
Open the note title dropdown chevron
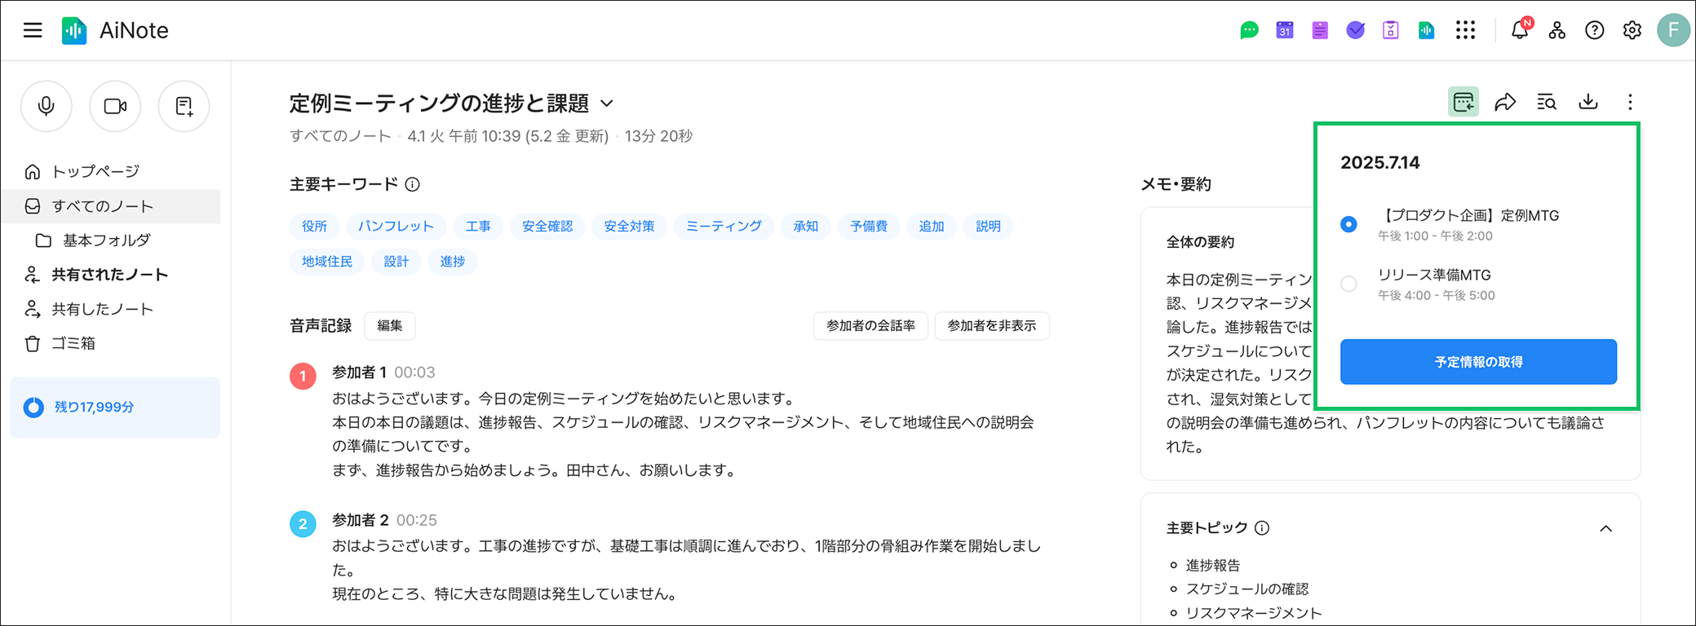607,104
